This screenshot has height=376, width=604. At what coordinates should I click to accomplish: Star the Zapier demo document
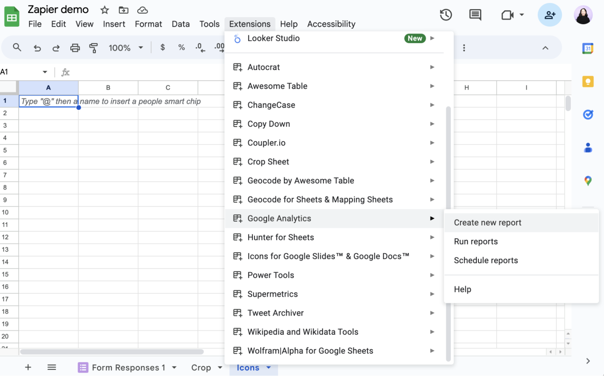pos(104,10)
